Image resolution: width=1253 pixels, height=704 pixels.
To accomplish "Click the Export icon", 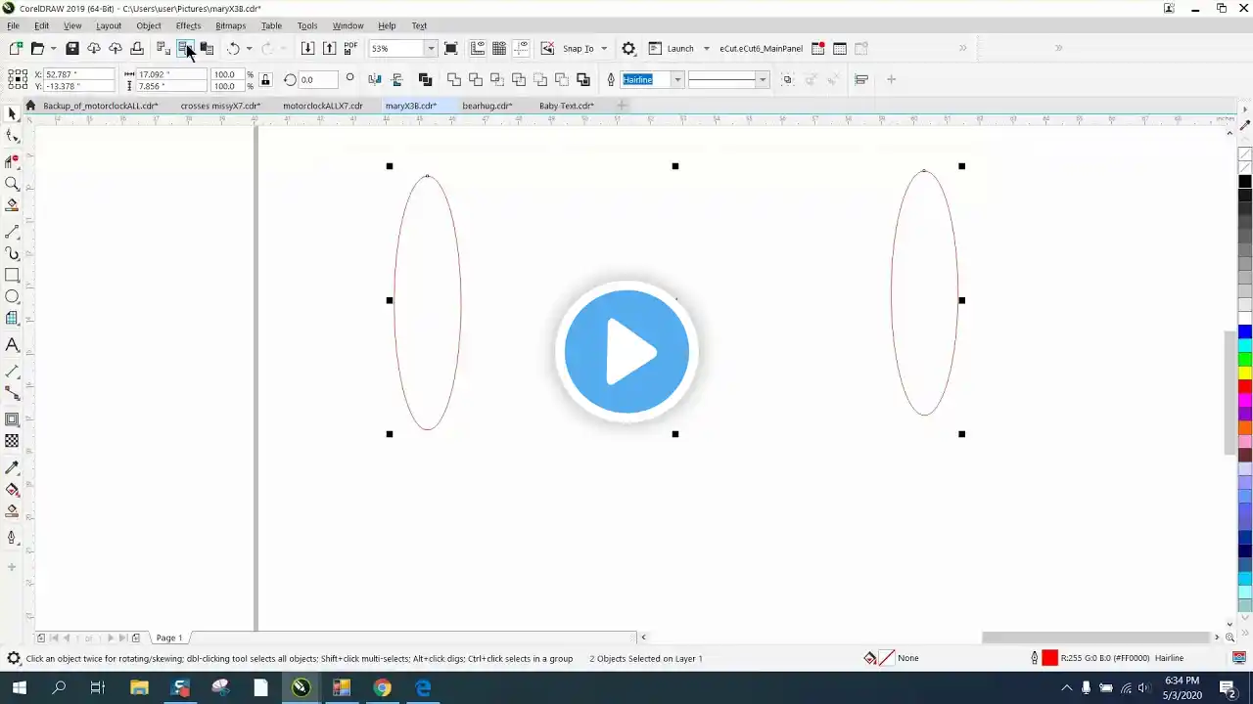I will coord(329,48).
